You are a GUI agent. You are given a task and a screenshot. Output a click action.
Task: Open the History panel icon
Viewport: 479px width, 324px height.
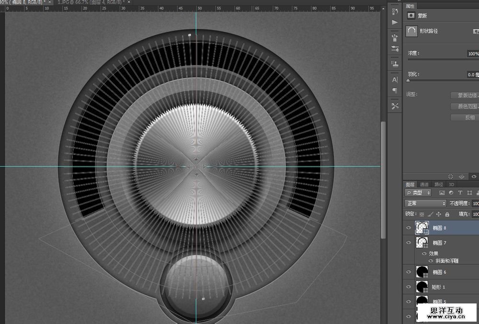tap(395, 11)
